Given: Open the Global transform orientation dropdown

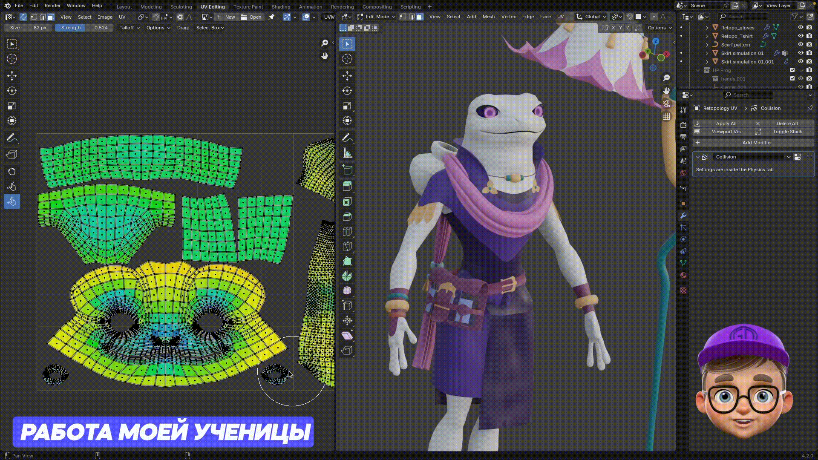Looking at the screenshot, I should tap(591, 17).
